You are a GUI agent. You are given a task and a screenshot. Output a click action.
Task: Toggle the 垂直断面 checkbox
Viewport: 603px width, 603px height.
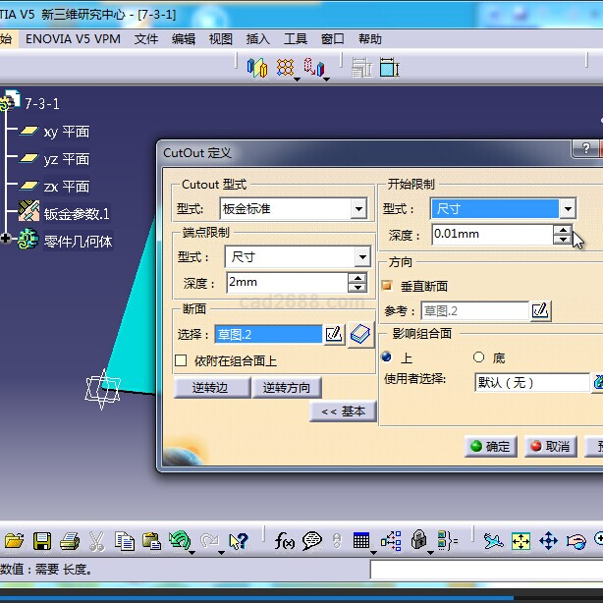coord(387,286)
